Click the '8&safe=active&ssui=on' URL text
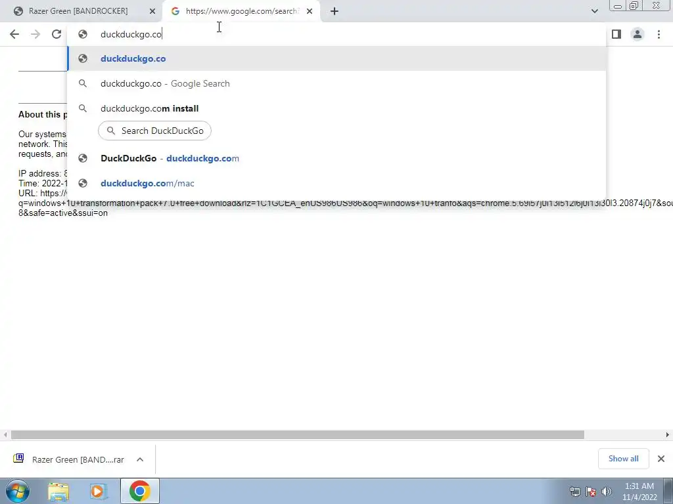This screenshot has height=504, width=673. [63, 213]
